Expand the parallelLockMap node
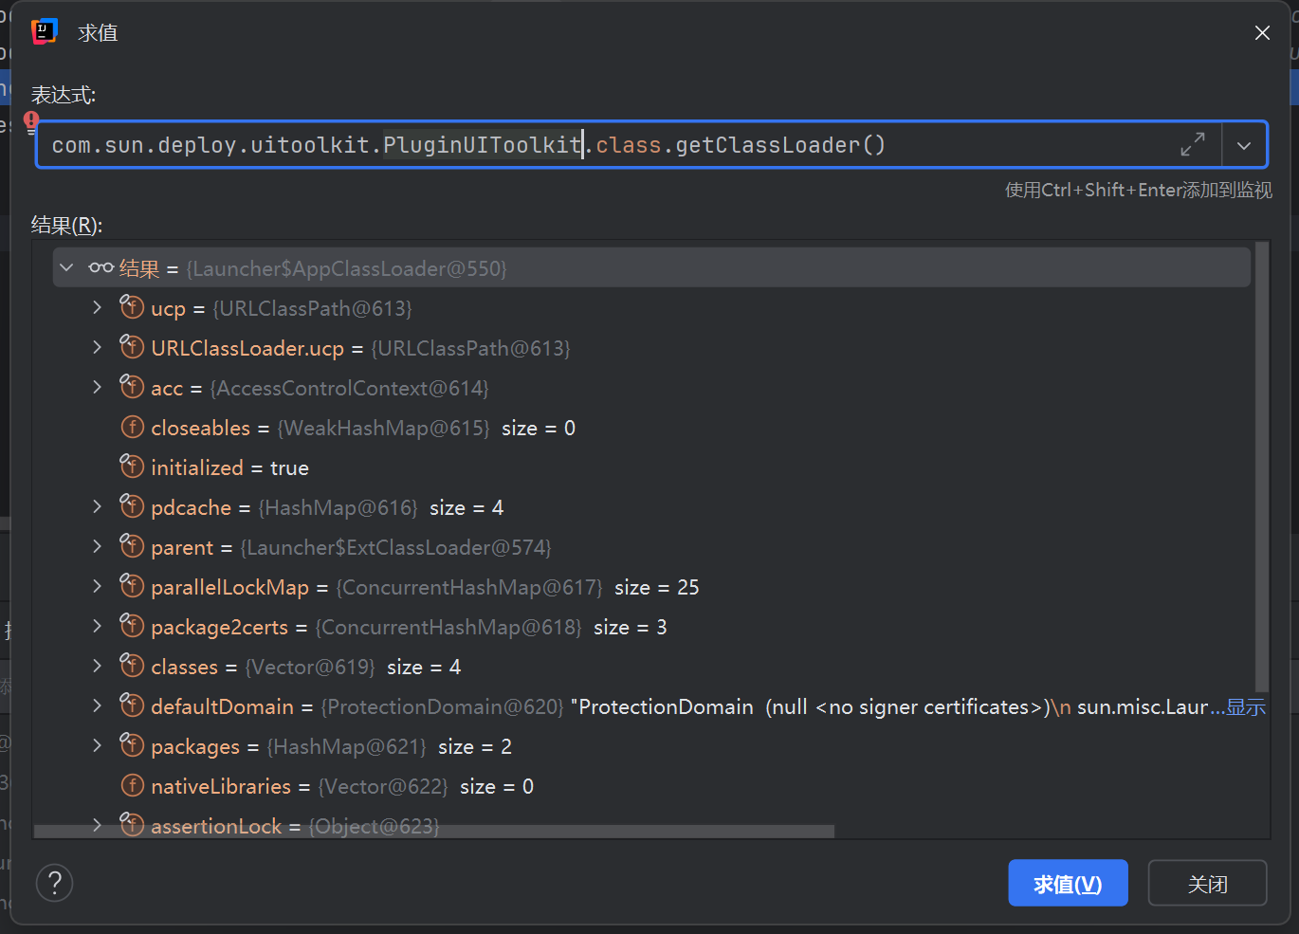Image resolution: width=1299 pixels, height=934 pixels. pyautogui.click(x=97, y=587)
